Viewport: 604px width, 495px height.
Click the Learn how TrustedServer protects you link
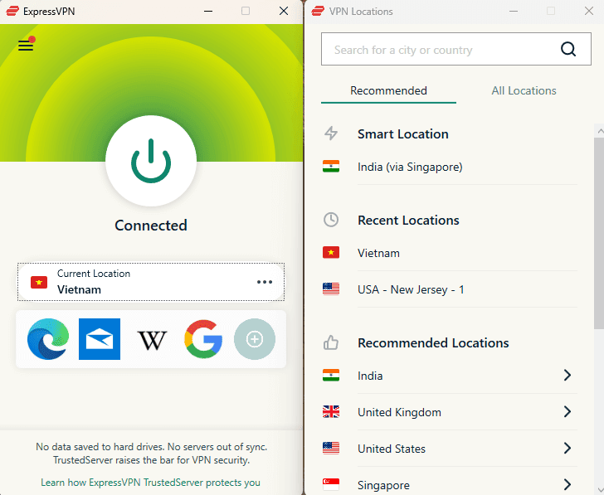[151, 483]
